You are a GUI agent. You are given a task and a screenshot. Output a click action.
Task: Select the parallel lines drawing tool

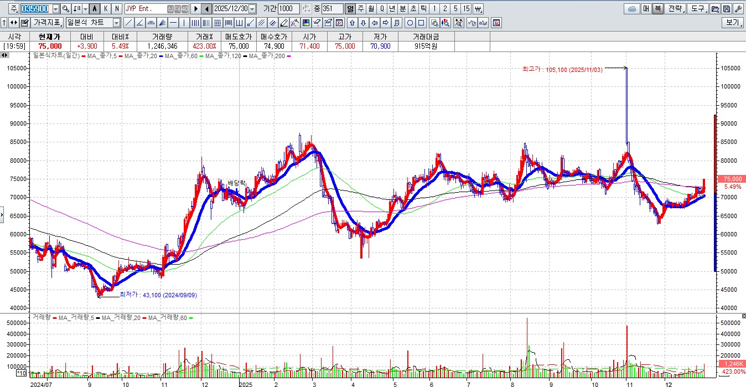pos(261,23)
